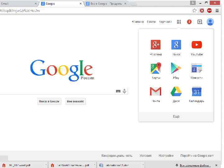Screen dimensions: 224x168
Task: Expand options arrow for LabWork1 pdf download
Action: (x=95, y=165)
